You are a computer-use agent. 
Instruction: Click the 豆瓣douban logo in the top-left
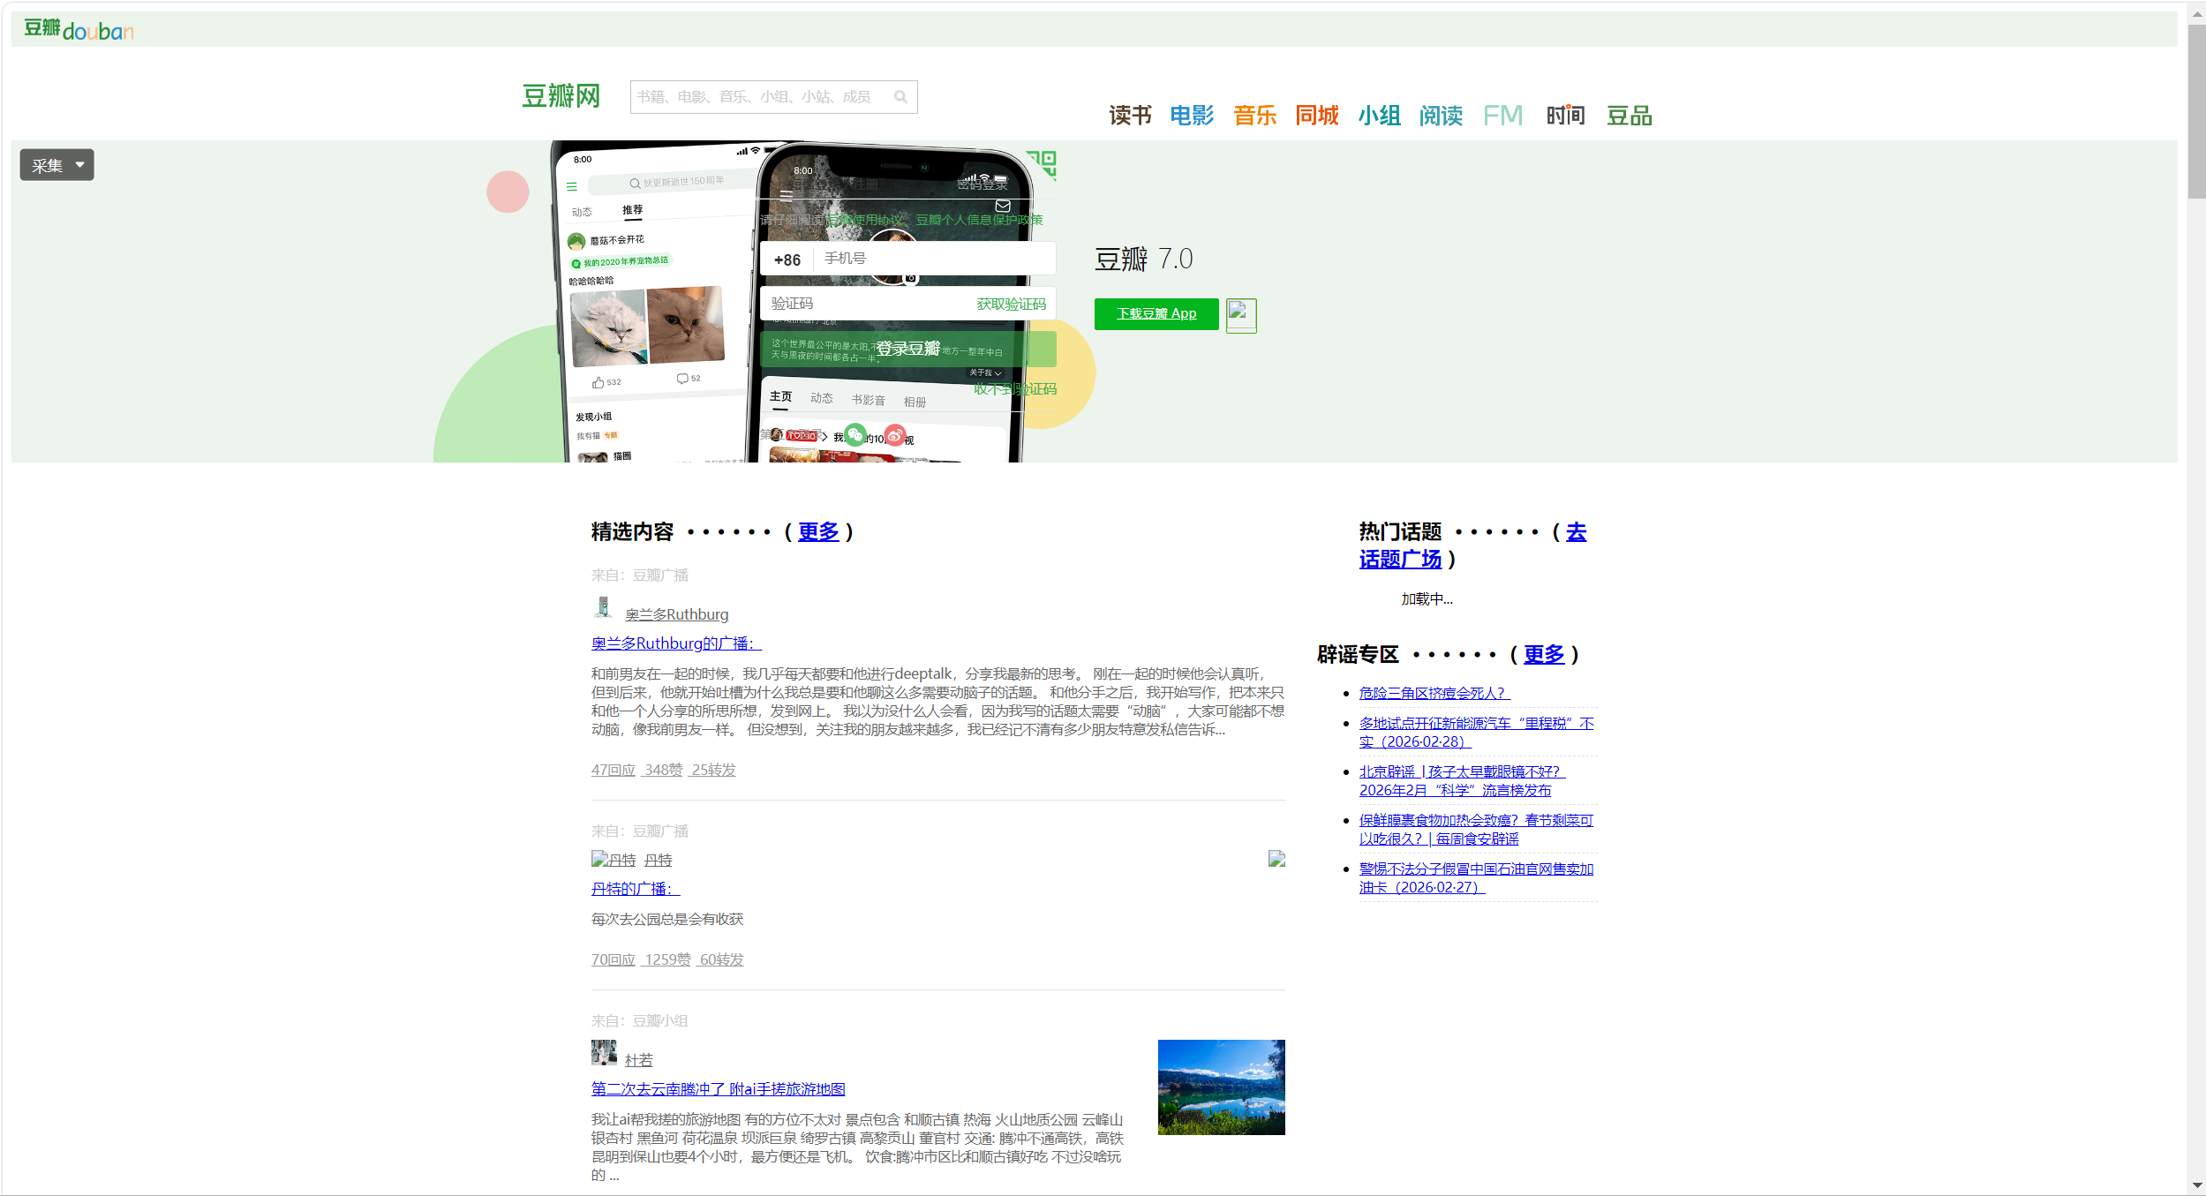click(78, 29)
